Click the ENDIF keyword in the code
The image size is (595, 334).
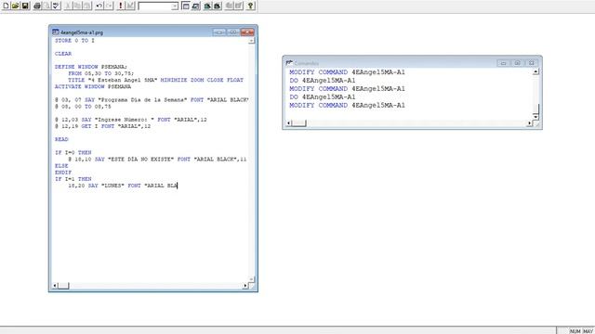(x=63, y=173)
